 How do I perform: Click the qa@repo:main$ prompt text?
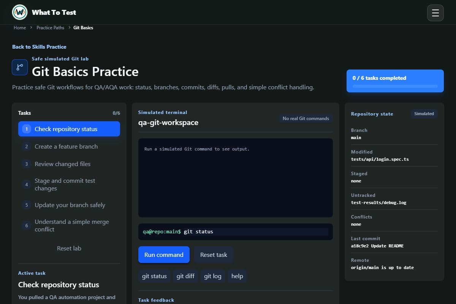(162, 231)
